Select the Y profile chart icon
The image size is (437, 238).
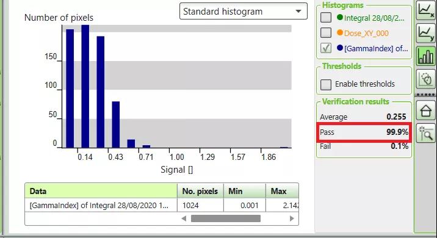tap(426, 34)
